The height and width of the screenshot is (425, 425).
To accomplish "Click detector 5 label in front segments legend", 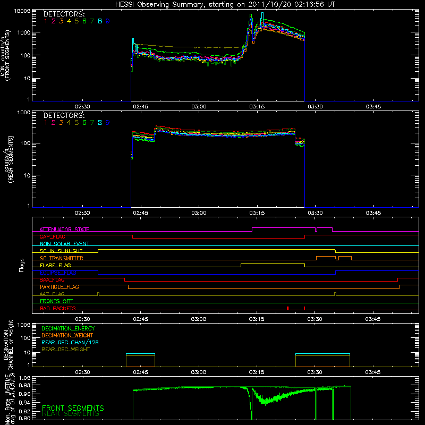I will click(x=76, y=21).
